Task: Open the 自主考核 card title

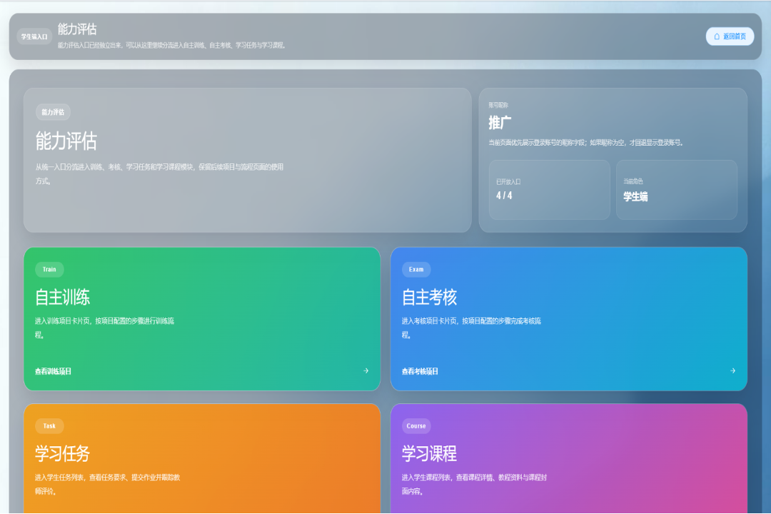Action: [429, 297]
